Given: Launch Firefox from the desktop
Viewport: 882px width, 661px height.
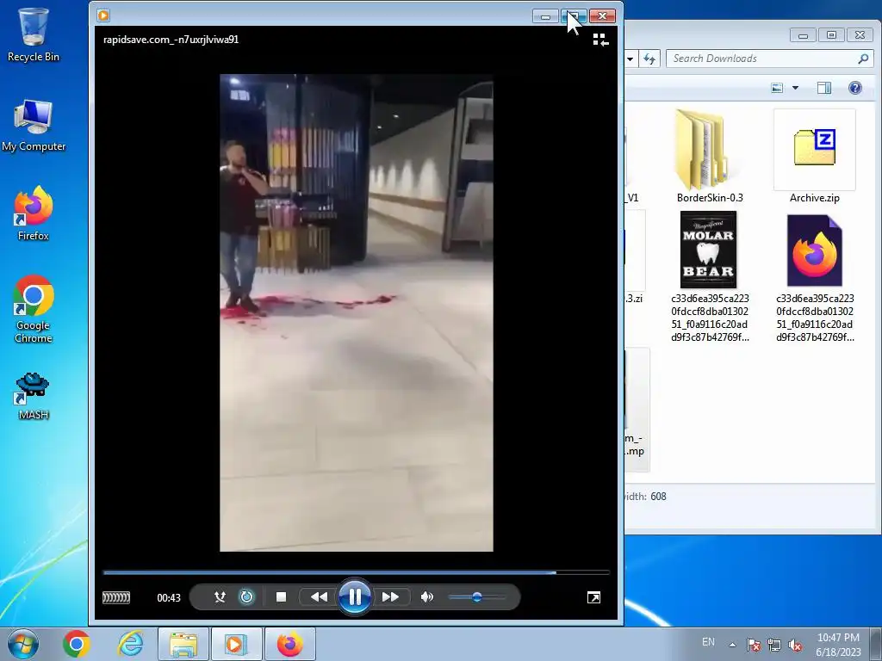Looking at the screenshot, I should (x=34, y=213).
